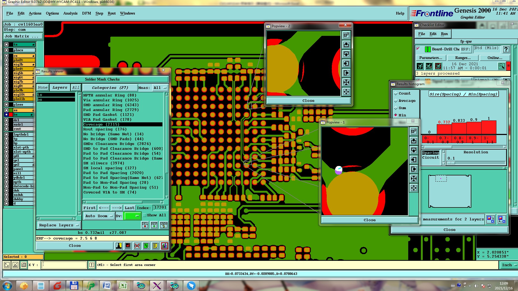Select the Average radio option
This screenshot has width=518, height=291.
tap(396, 101)
